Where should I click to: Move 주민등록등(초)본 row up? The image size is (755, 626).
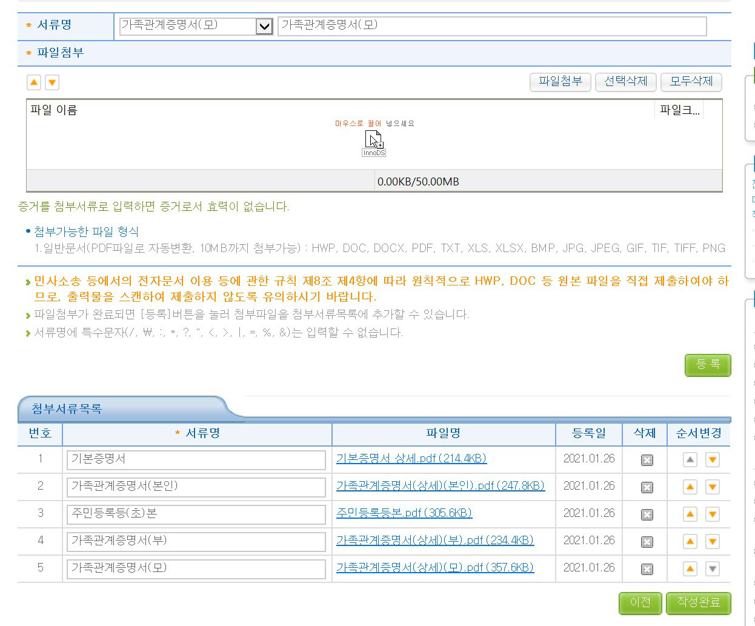click(690, 514)
